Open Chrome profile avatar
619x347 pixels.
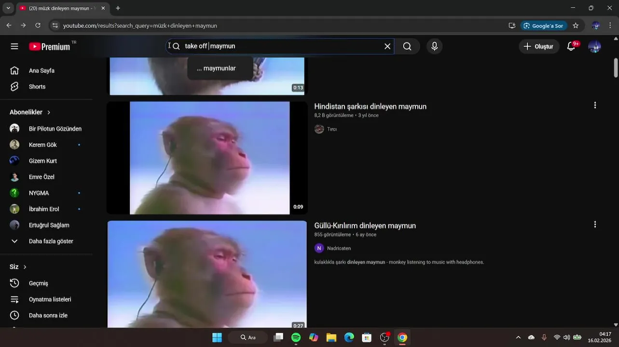pos(596,26)
